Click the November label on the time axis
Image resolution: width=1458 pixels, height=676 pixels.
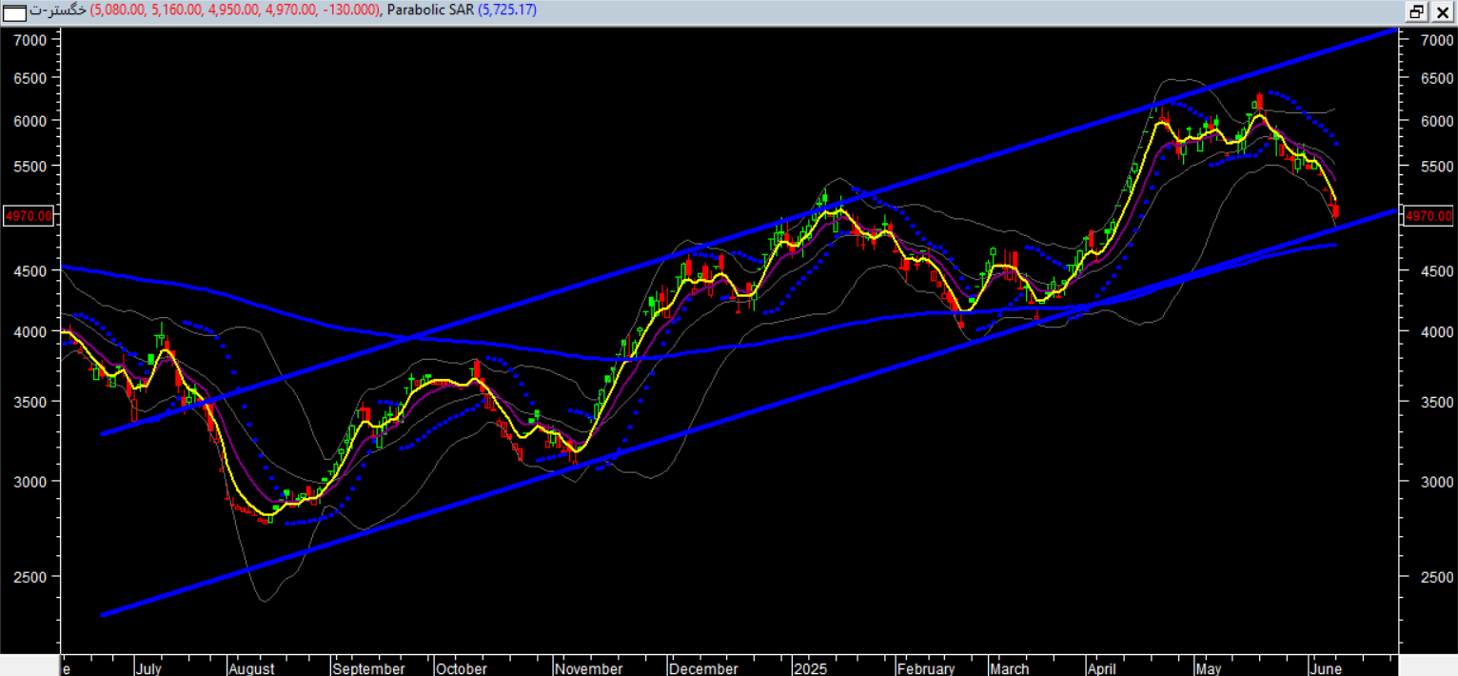coord(589,668)
